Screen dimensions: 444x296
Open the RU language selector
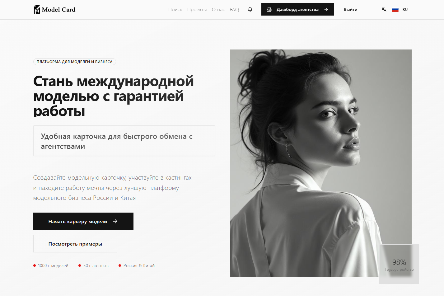click(x=405, y=10)
